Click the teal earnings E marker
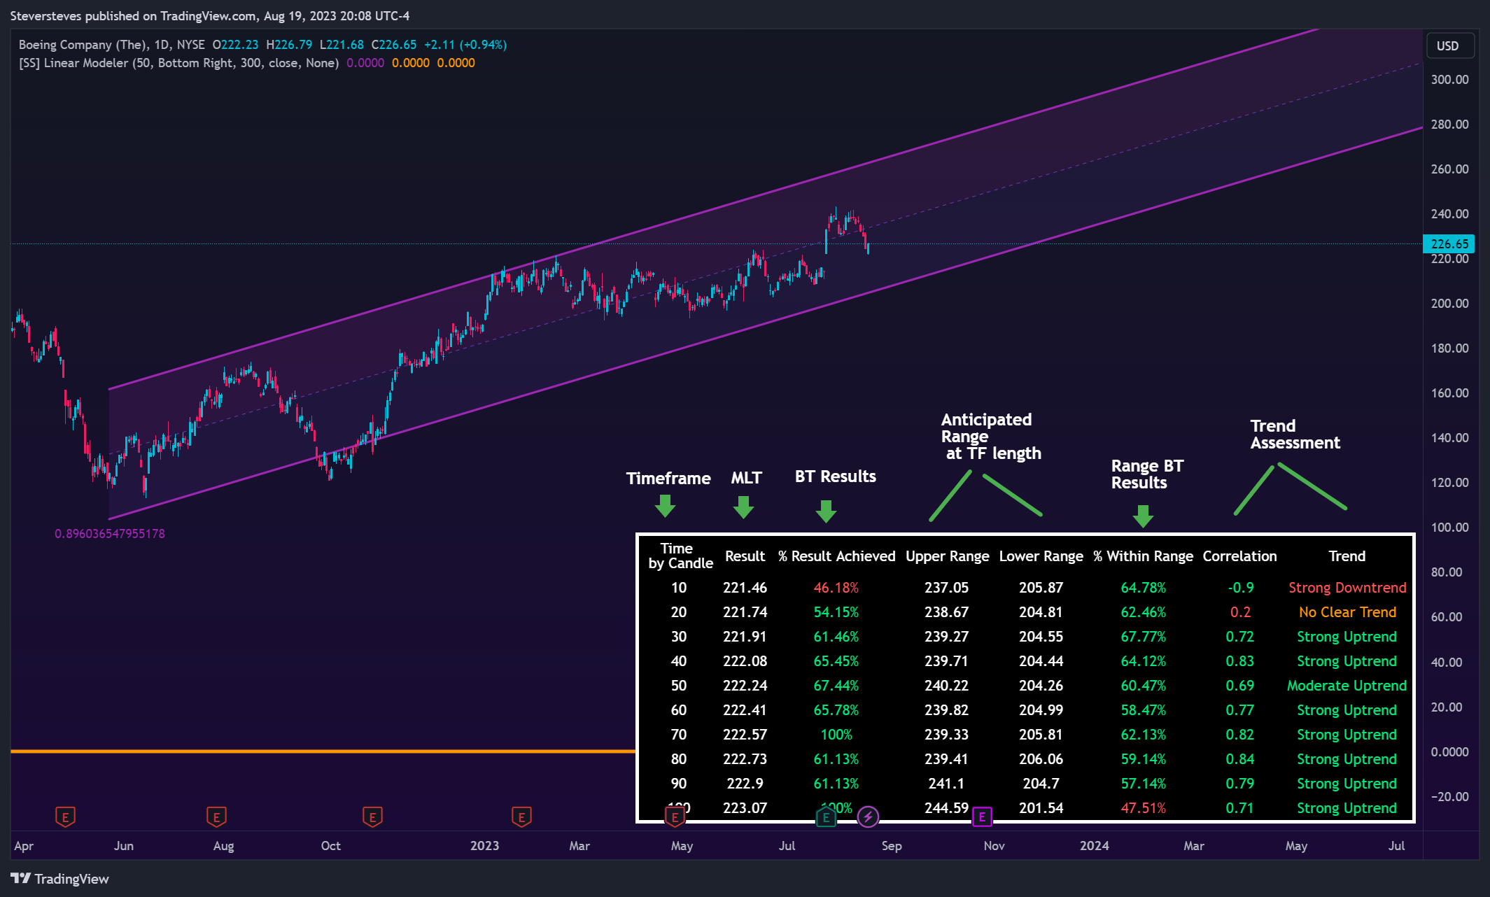The image size is (1490, 897). click(x=826, y=817)
